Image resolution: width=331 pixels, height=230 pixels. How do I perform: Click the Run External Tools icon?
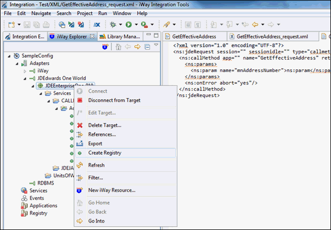click(x=144, y=25)
